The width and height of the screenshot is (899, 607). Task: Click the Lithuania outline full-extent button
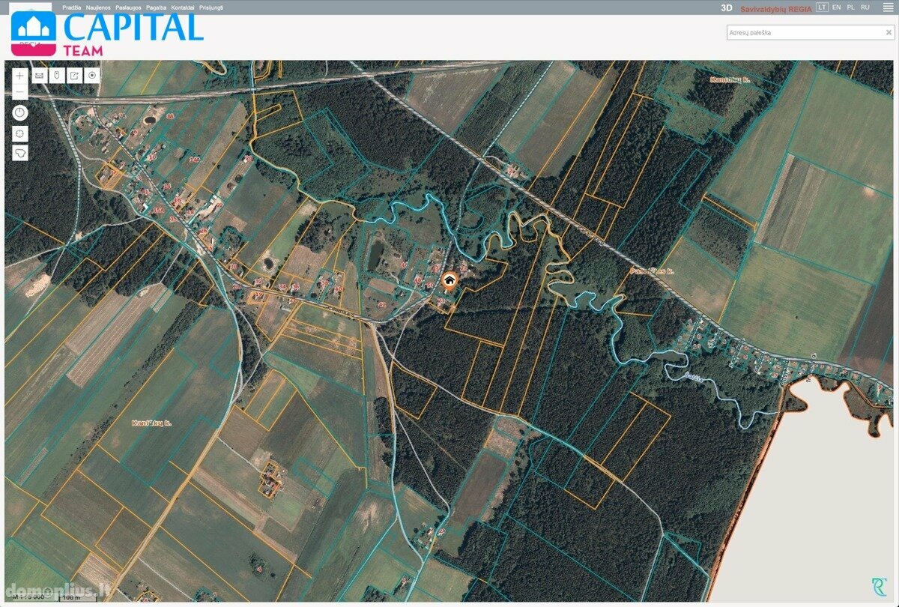coord(20,152)
